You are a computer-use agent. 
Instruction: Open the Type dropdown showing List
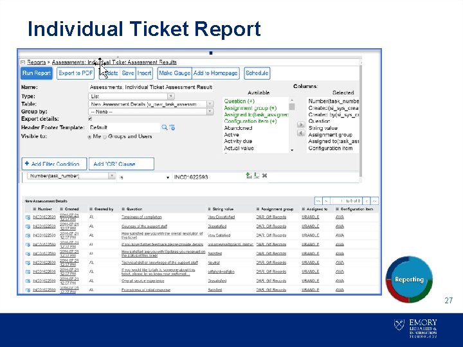131,96
